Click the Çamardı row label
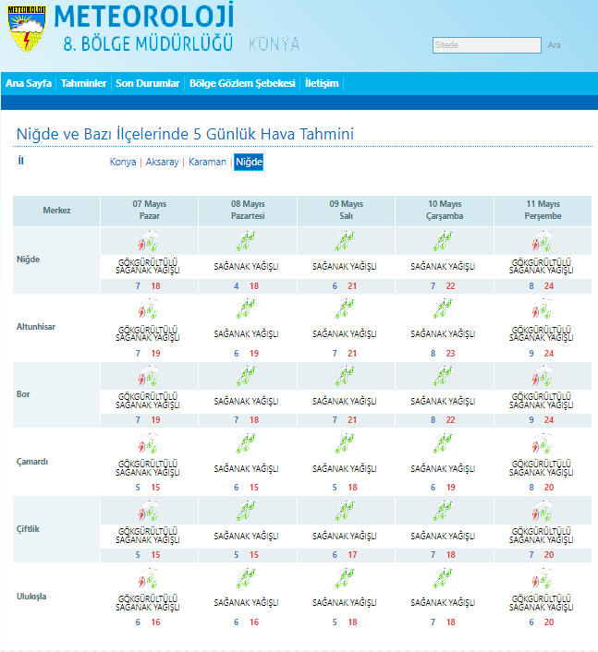Image resolution: width=598 pixels, height=652 pixels. 32,462
